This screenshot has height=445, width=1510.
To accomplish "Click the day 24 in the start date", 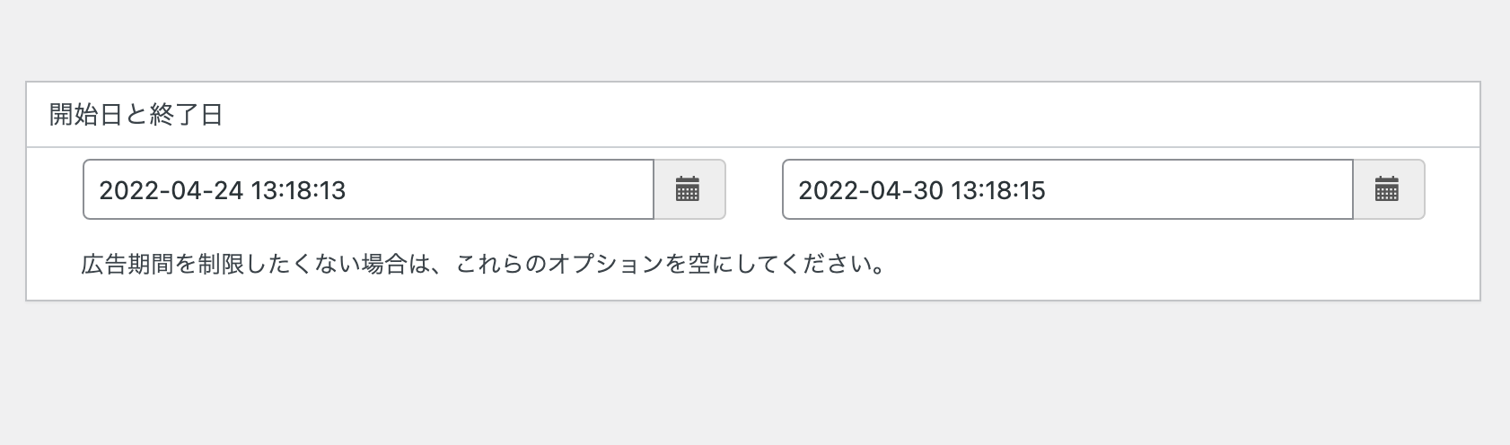I will point(229,190).
